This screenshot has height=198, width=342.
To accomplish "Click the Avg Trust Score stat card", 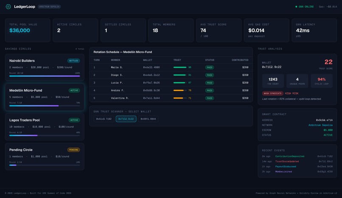I will pyautogui.click(x=219, y=30).
